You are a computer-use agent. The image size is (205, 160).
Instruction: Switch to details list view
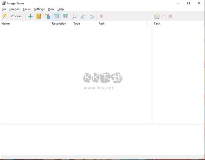tap(57, 16)
